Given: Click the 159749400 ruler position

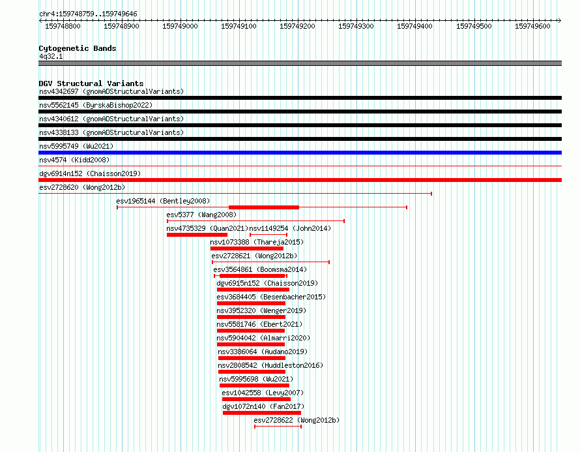Looking at the screenshot, I should coord(414,26).
